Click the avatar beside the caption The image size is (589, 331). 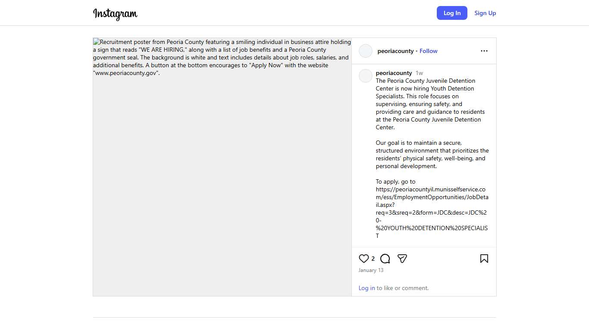366,76
